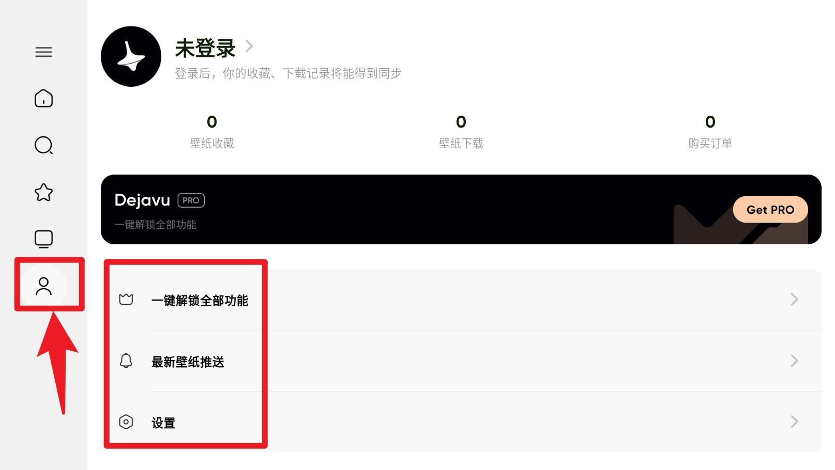Open 壁纸收藏 counter tab
This screenshot has width=835, height=470.
coord(212,132)
